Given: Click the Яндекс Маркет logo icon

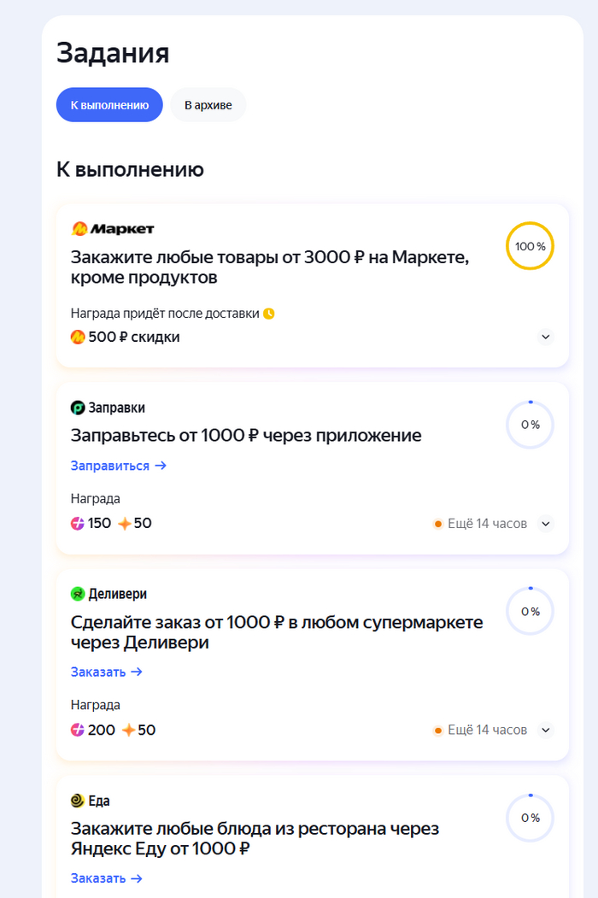Looking at the screenshot, I should 79,229.
